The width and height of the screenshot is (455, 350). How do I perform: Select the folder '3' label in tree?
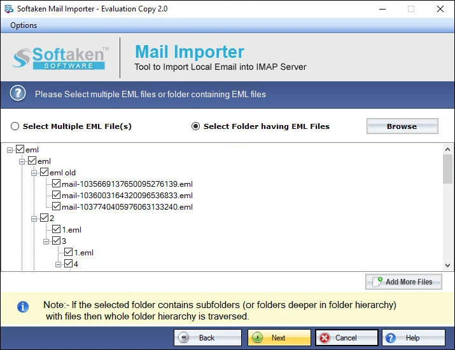tap(64, 241)
